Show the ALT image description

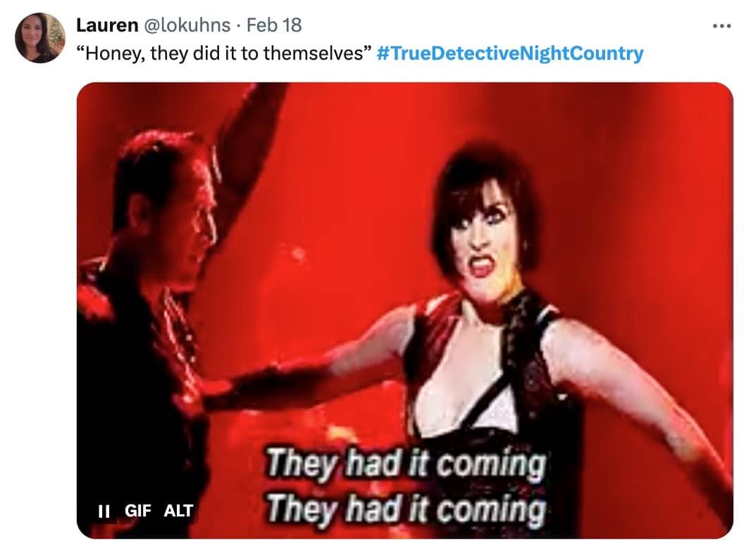point(178,511)
